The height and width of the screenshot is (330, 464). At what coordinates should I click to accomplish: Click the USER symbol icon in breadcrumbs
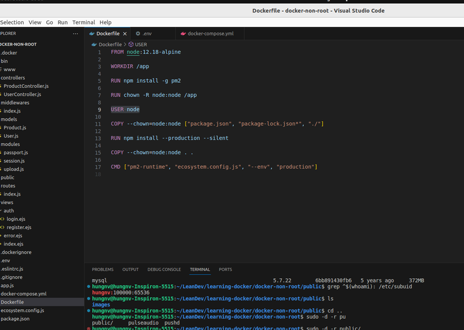pyautogui.click(x=131, y=44)
